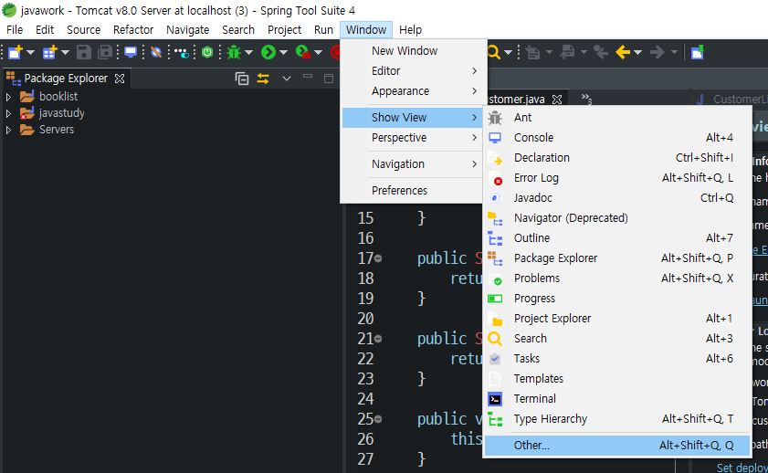Image resolution: width=768 pixels, height=473 pixels.
Task: Click Collapse All in Package Explorer
Action: tap(242, 79)
